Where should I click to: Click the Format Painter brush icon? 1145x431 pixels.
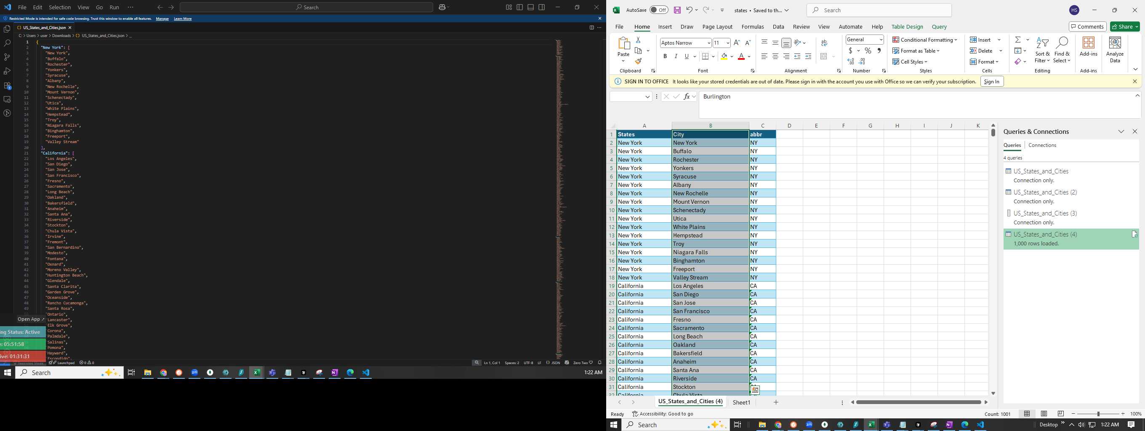638,61
